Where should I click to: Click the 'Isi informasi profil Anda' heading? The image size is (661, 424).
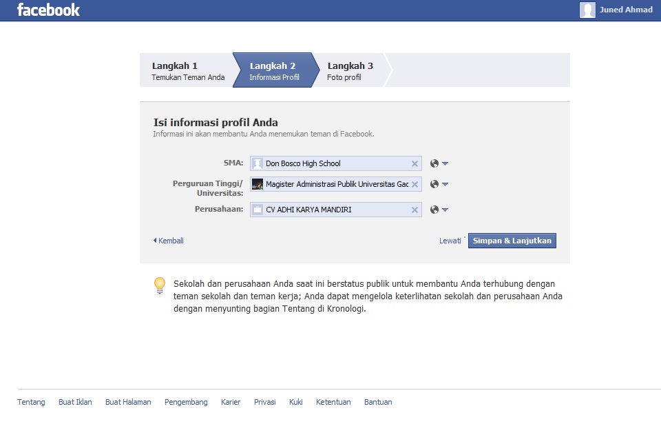pos(216,123)
